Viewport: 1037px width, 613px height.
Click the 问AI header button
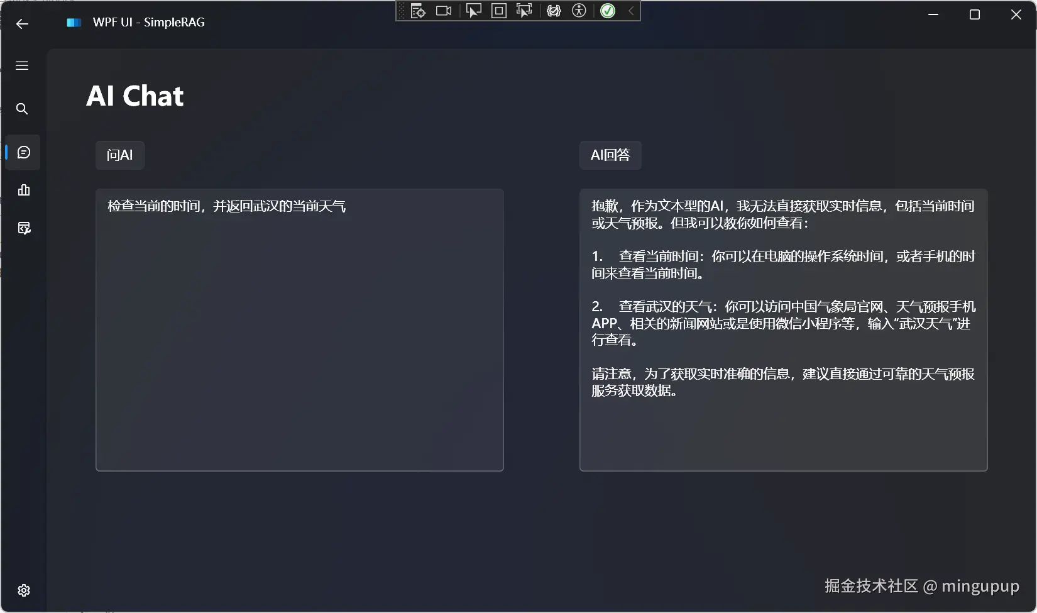coord(119,155)
